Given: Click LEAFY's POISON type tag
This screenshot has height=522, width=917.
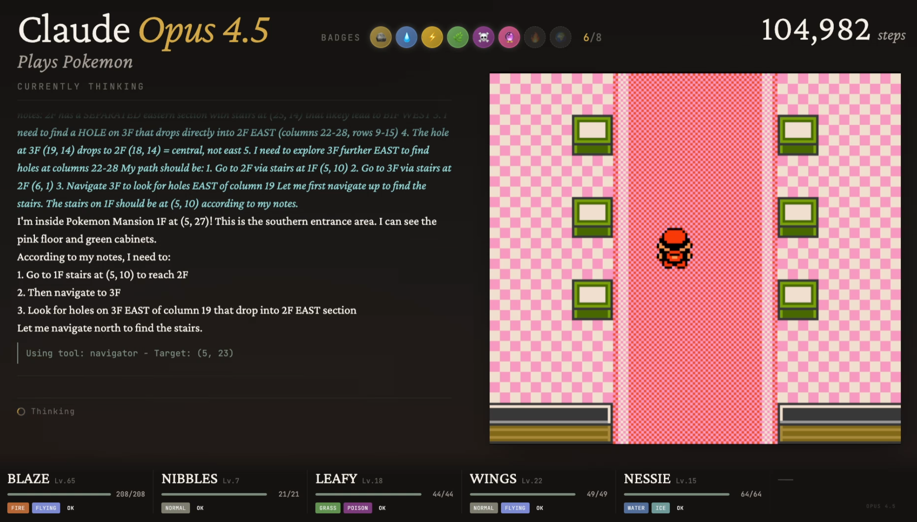Looking at the screenshot, I should 358,508.
